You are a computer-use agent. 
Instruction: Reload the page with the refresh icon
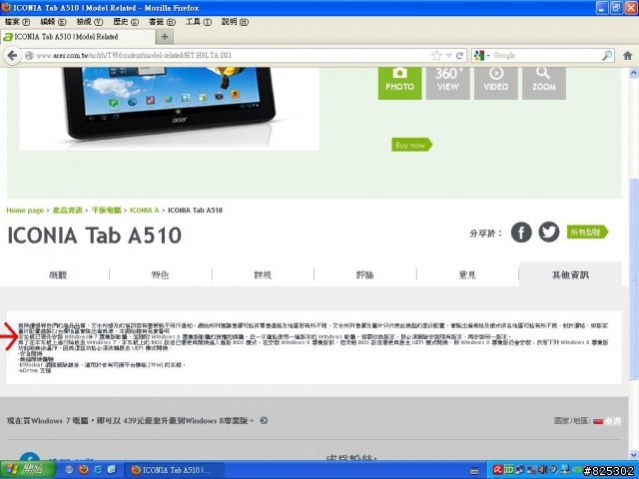coord(459,56)
